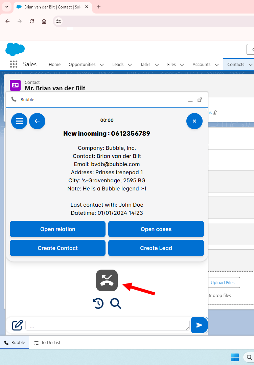The image size is (254, 365).
Task: Focus the message text input field
Action: [x=107, y=325]
